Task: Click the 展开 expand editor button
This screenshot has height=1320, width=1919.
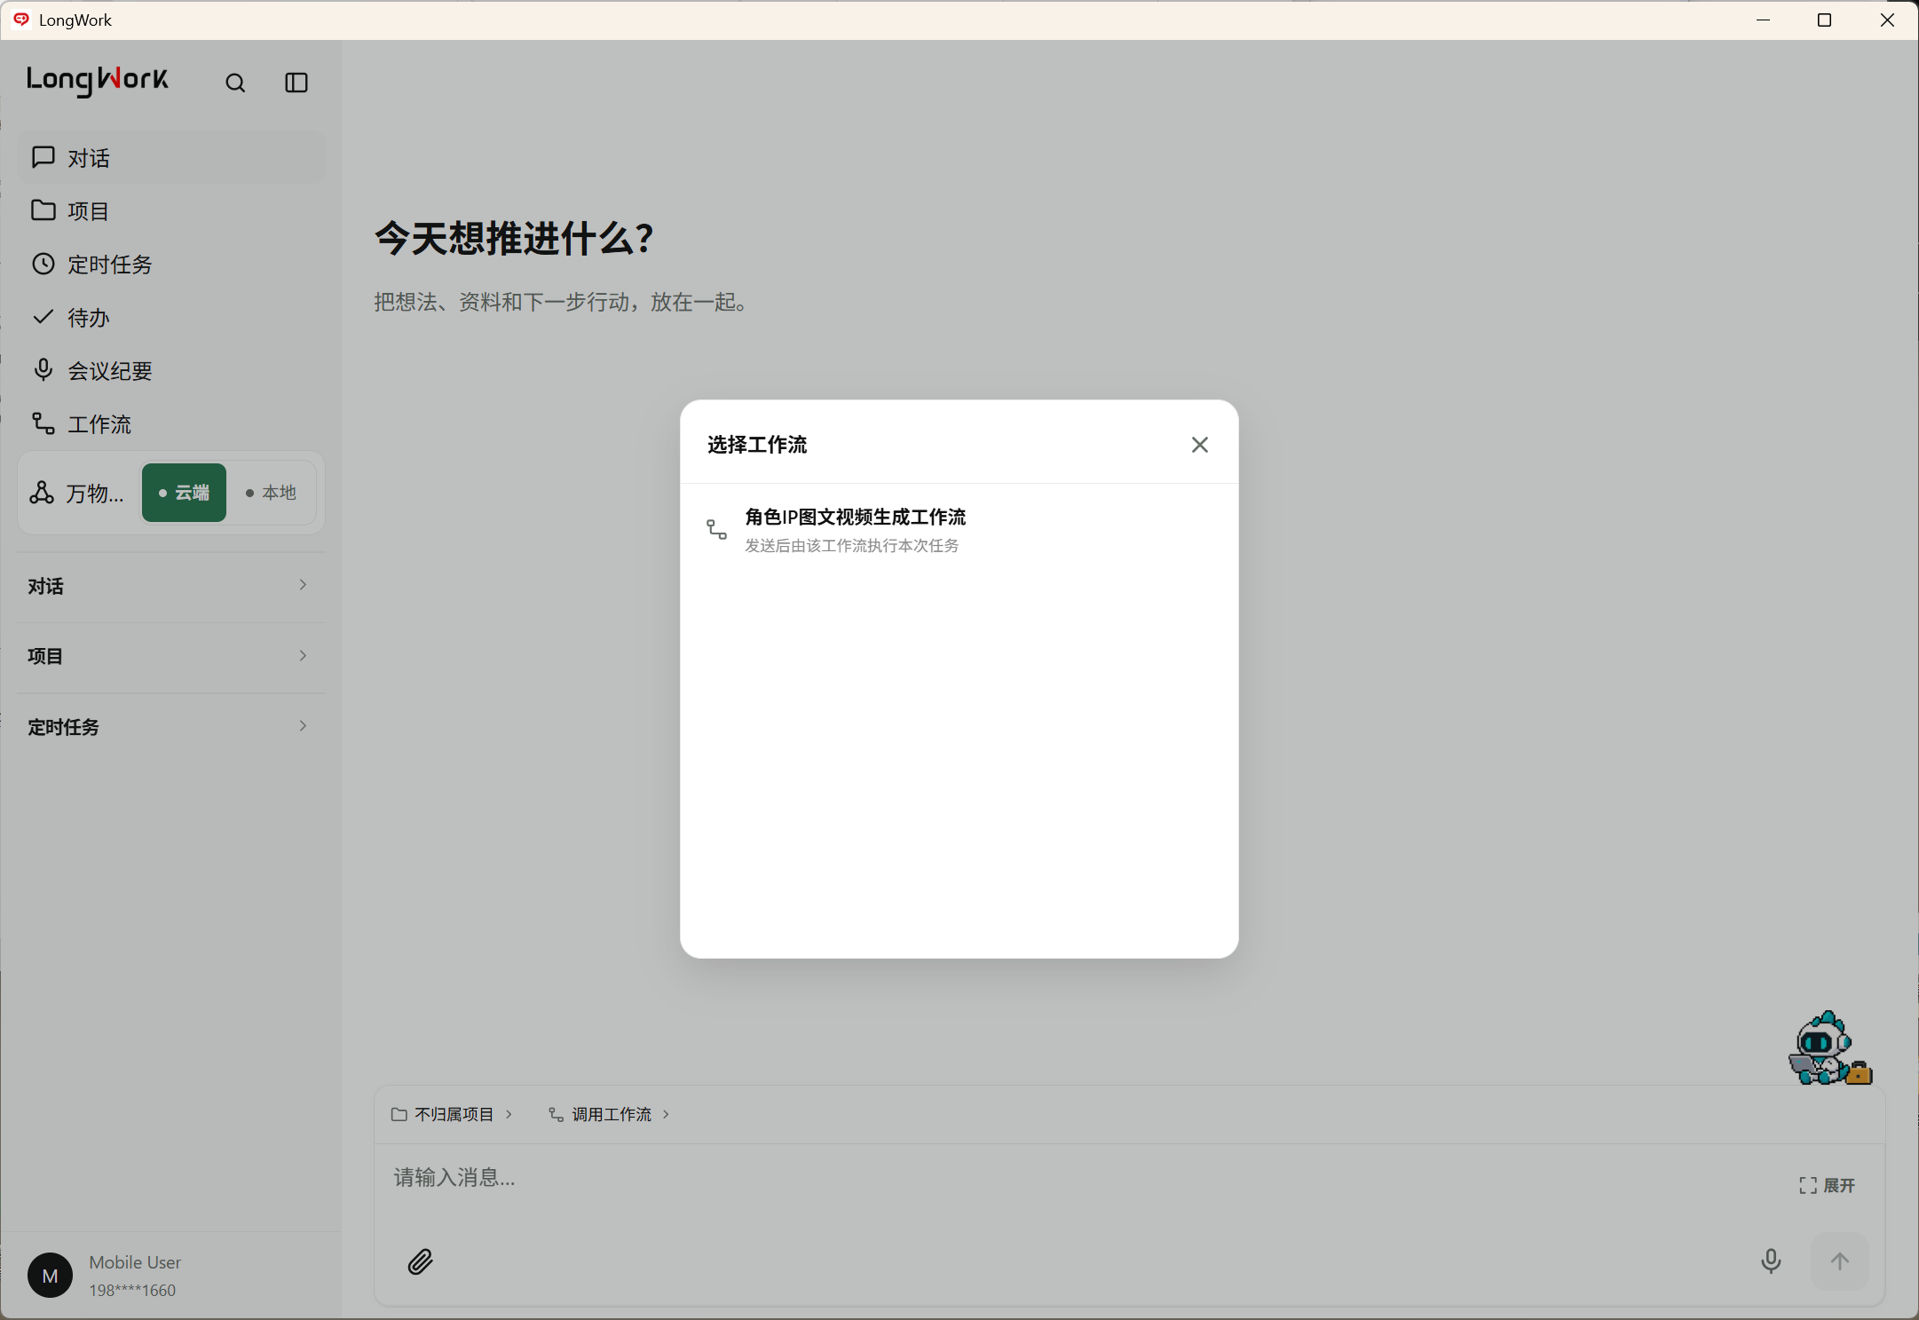Action: (x=1827, y=1186)
